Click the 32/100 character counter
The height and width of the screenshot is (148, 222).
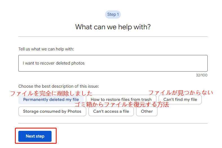point(202,75)
